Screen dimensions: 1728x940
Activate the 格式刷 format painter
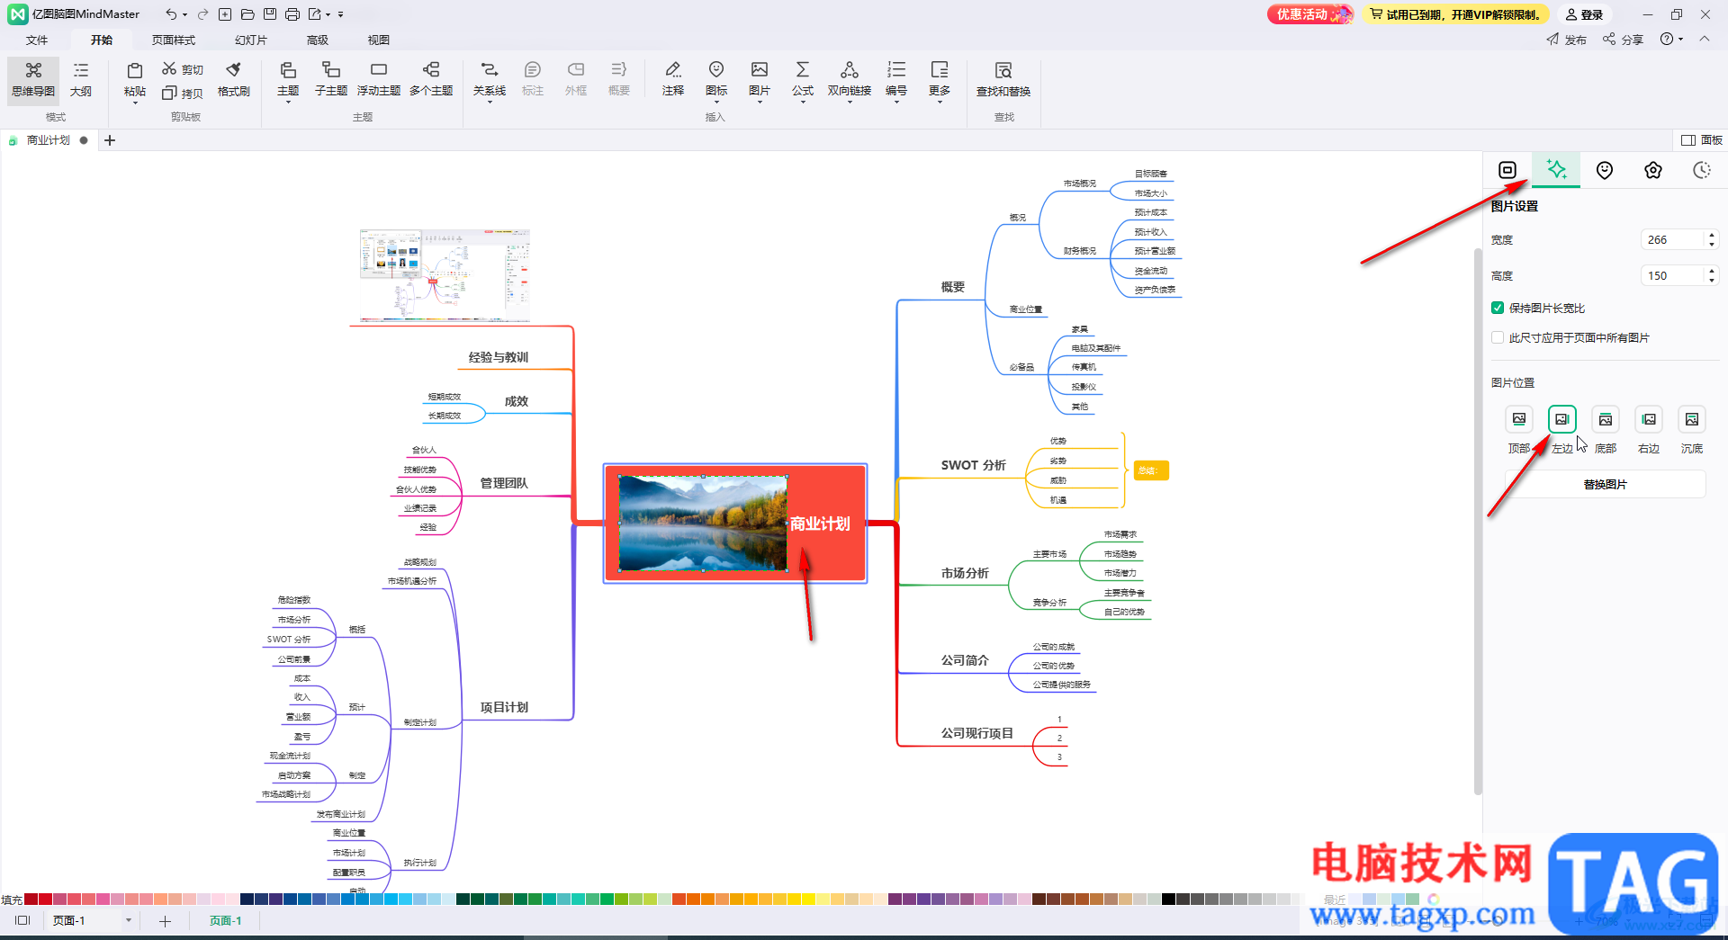coord(234,80)
